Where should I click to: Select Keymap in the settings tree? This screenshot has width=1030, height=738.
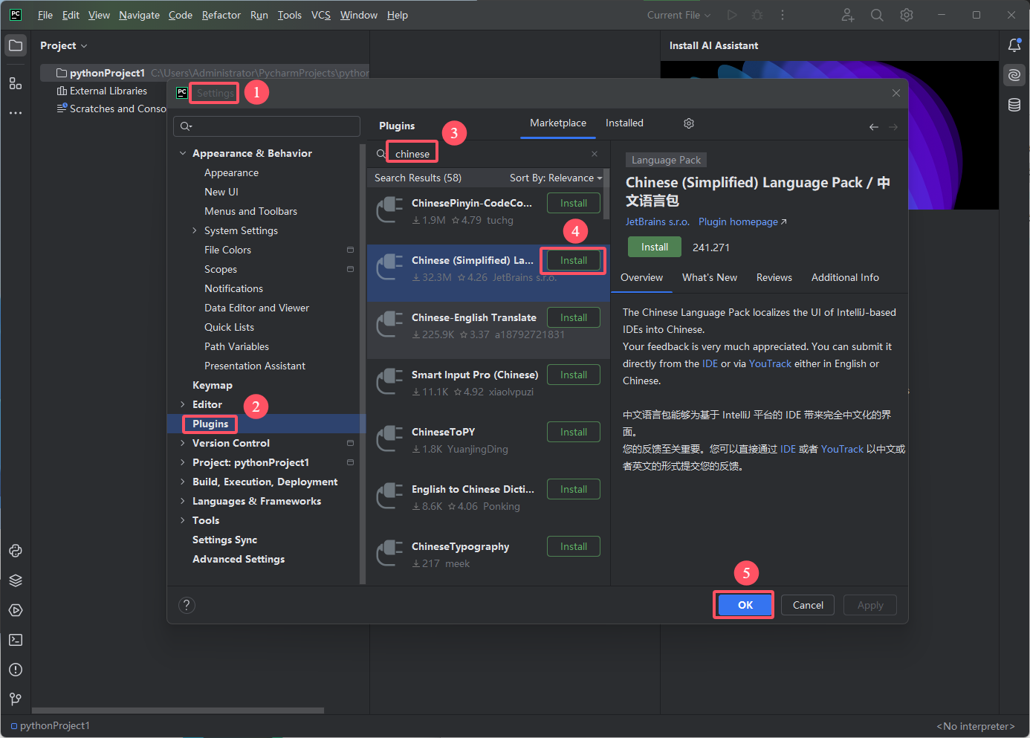tap(213, 385)
